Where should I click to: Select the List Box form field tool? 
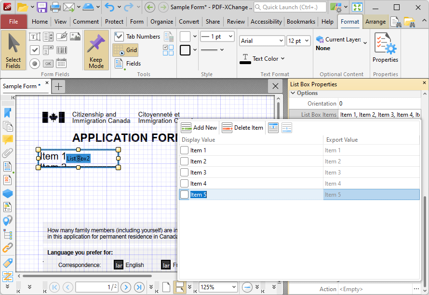pyautogui.click(x=48, y=37)
